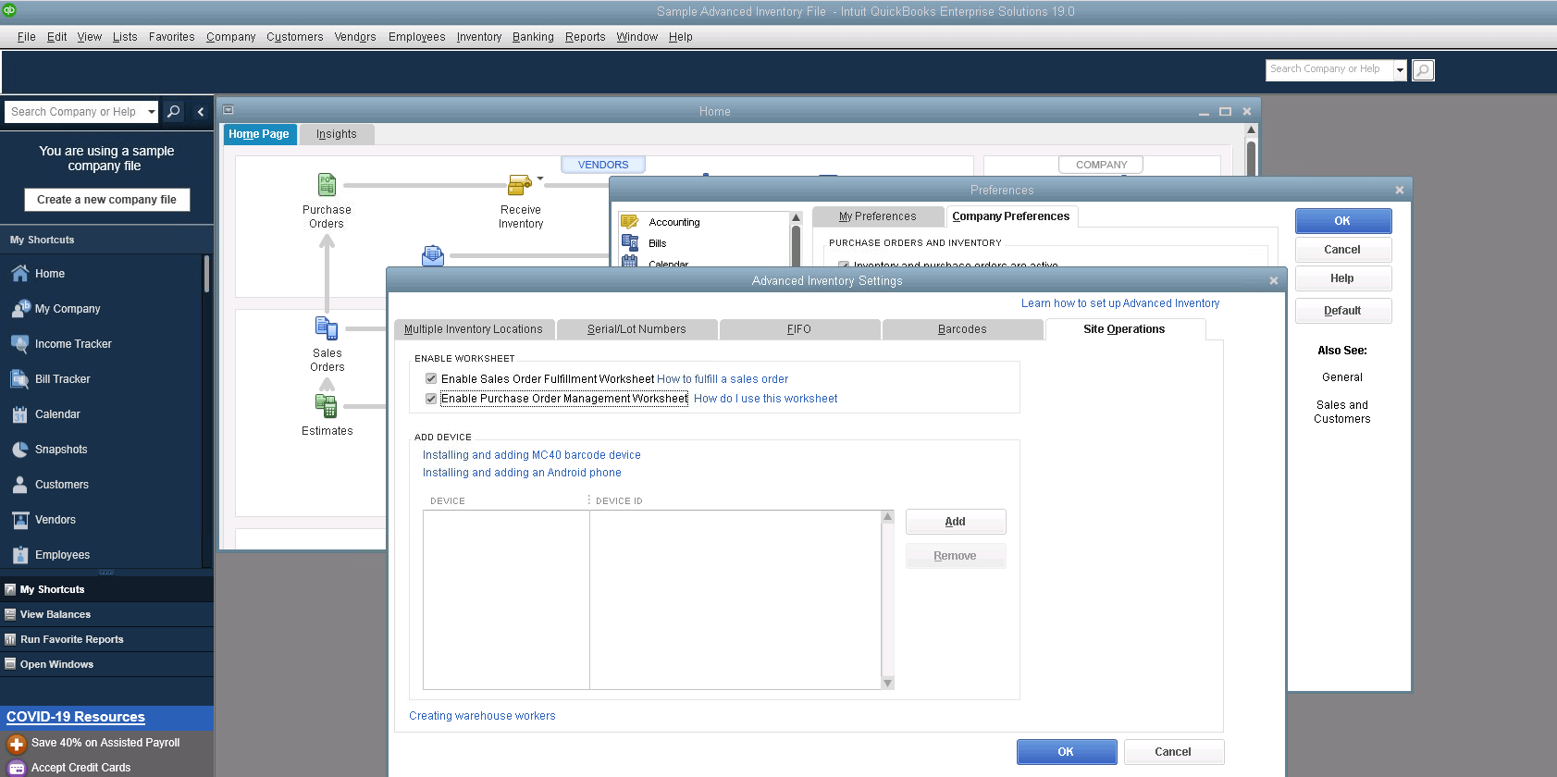Viewport: 1557px width, 777px height.
Task: Click the Snapshots pie chart icon
Action: coord(19,450)
